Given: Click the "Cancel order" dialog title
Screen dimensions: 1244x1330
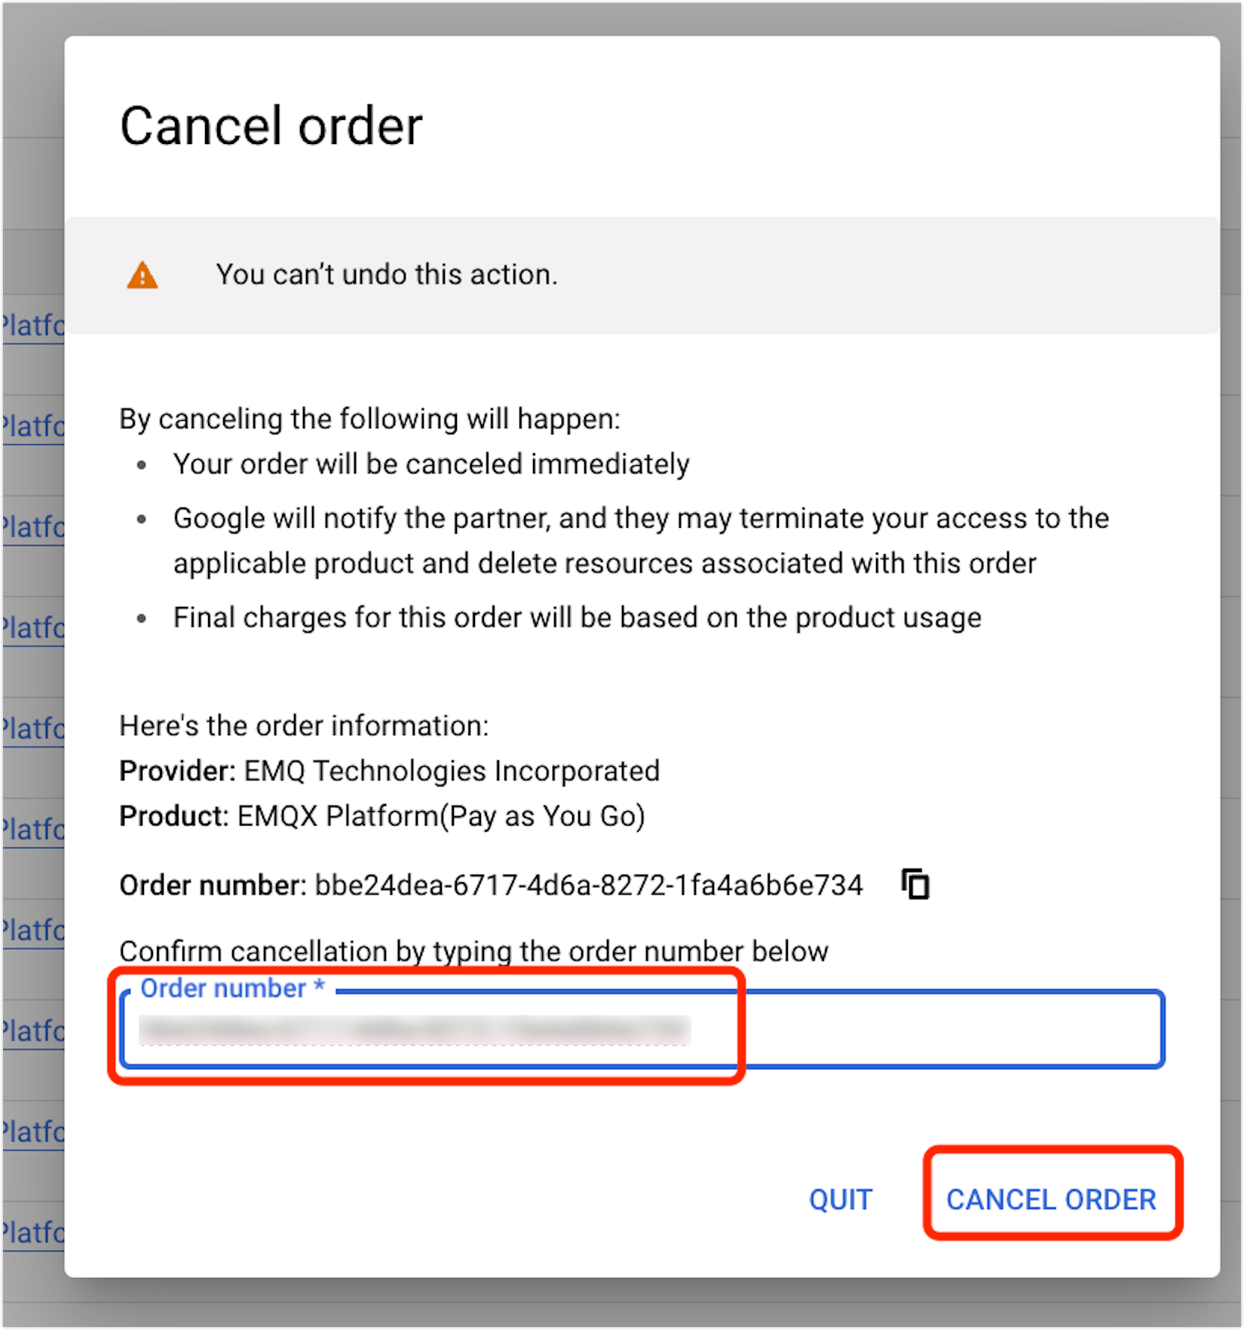Looking at the screenshot, I should point(271,126).
